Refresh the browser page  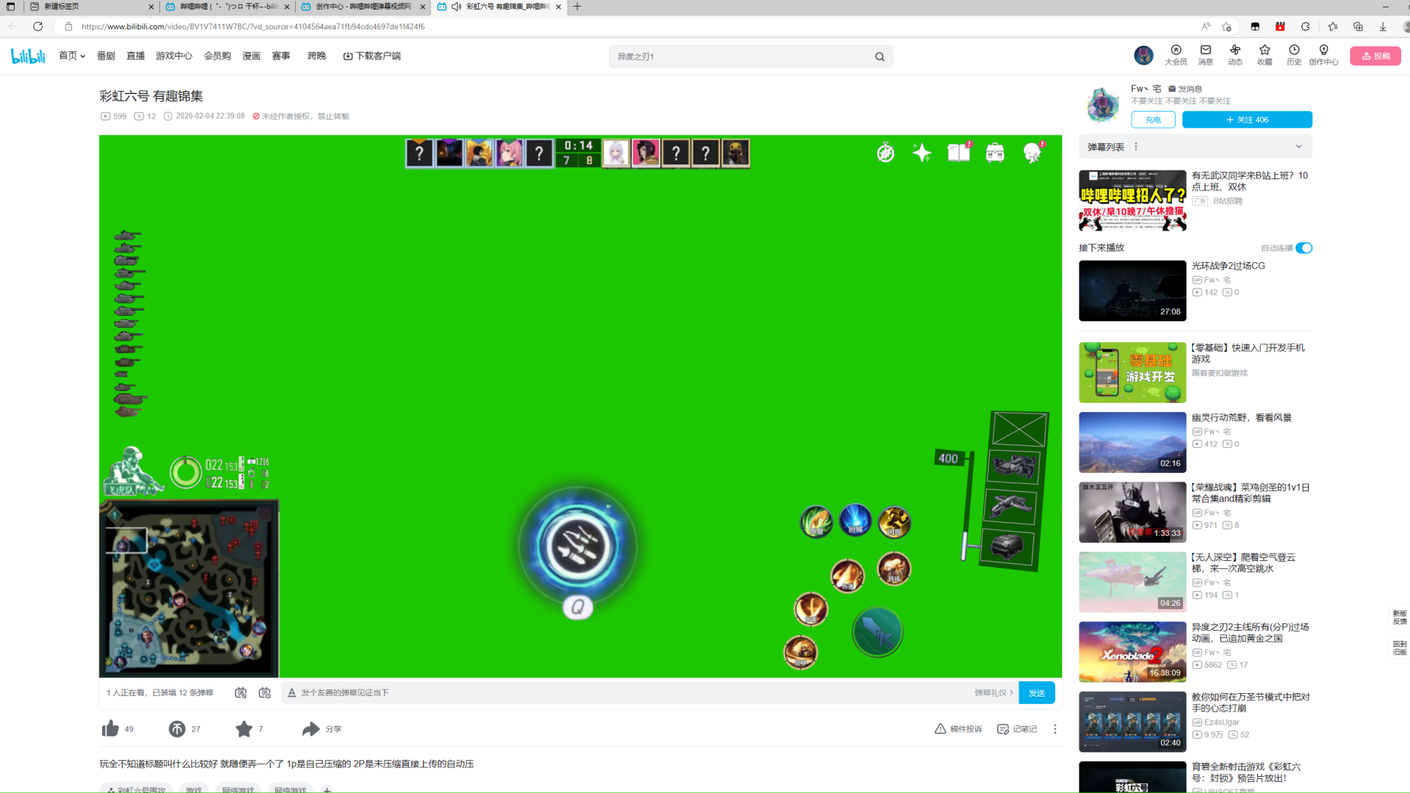[38, 26]
